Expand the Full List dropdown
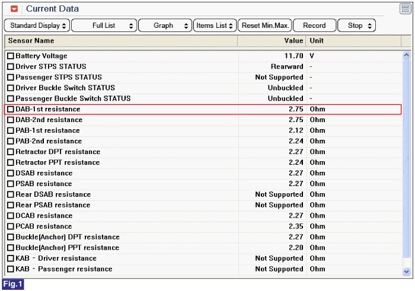This screenshot has width=415, height=291. click(104, 25)
